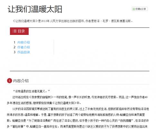
Task: Click the red number 1 section badge
Action: click(x=9, y=81)
